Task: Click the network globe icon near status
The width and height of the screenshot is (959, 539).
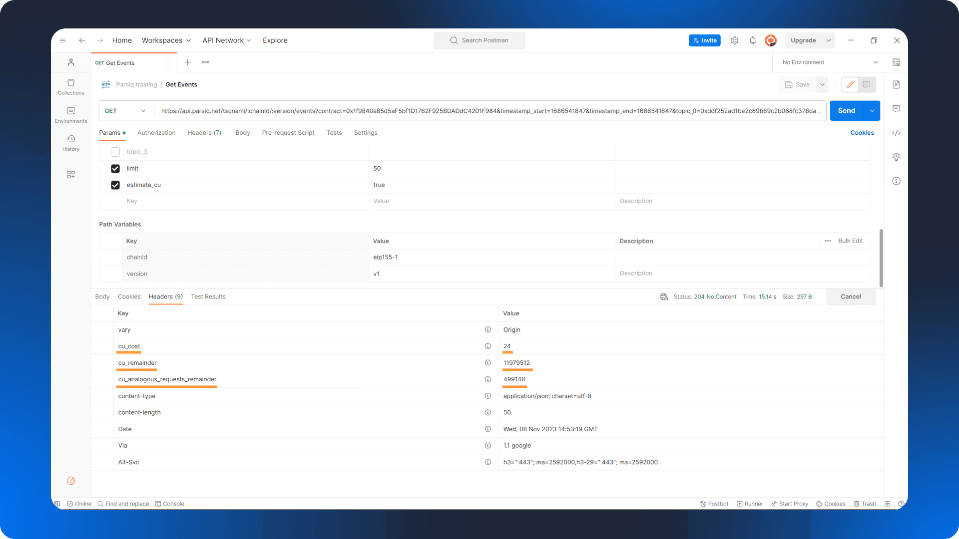Action: coord(664,296)
